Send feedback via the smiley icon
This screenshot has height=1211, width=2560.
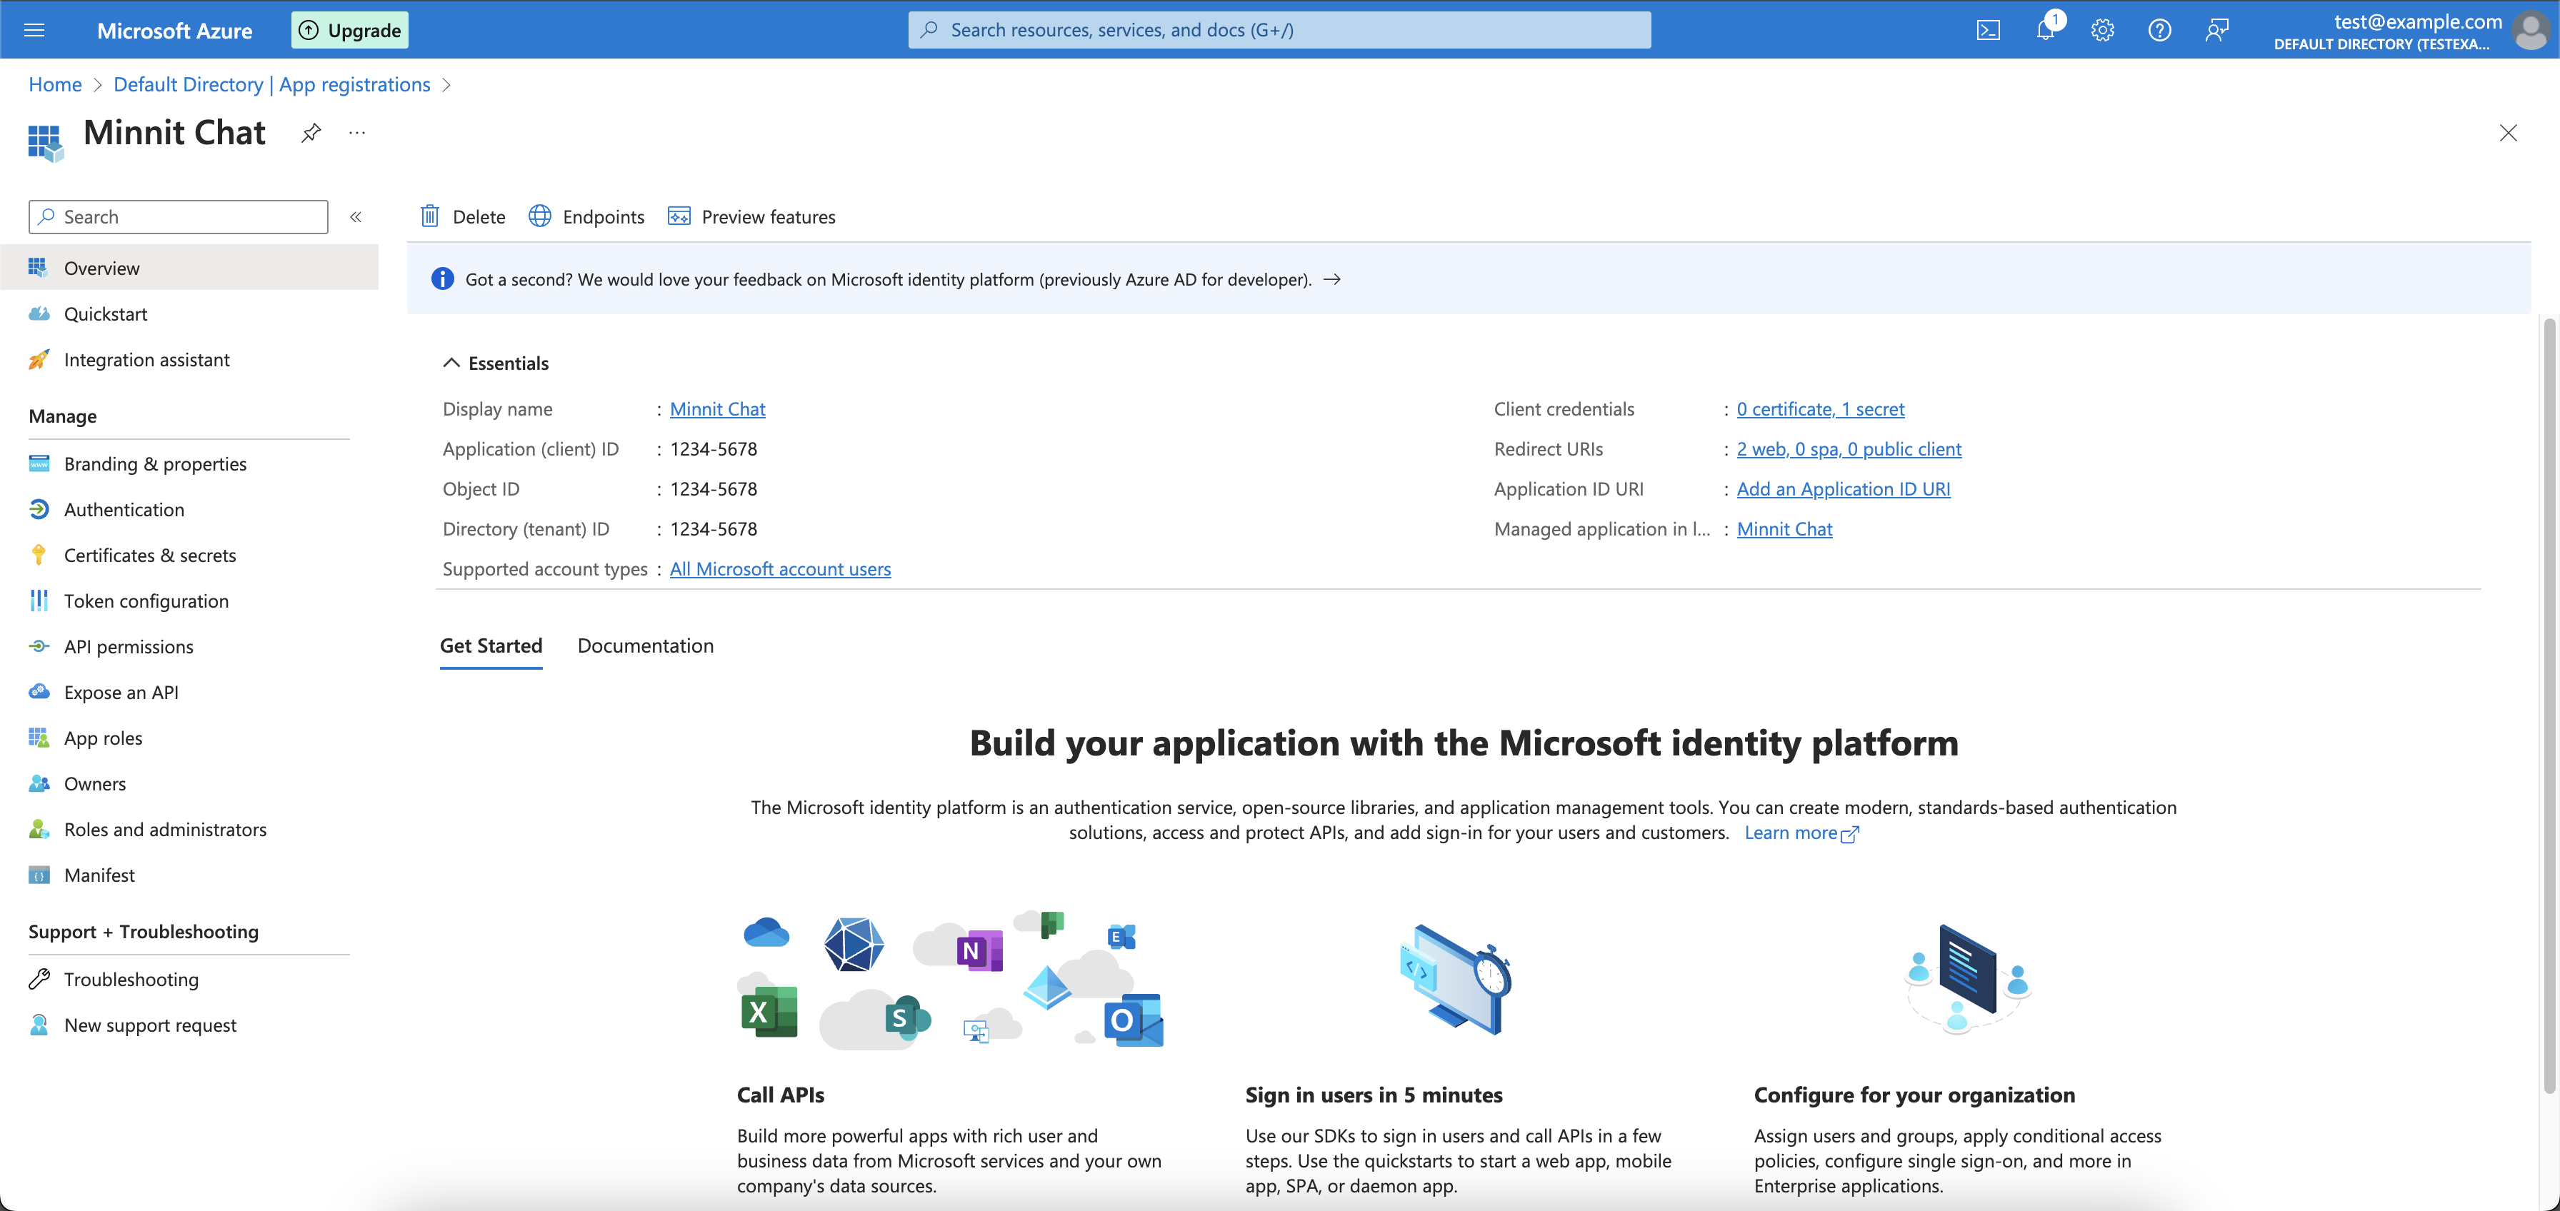[x=2216, y=30]
